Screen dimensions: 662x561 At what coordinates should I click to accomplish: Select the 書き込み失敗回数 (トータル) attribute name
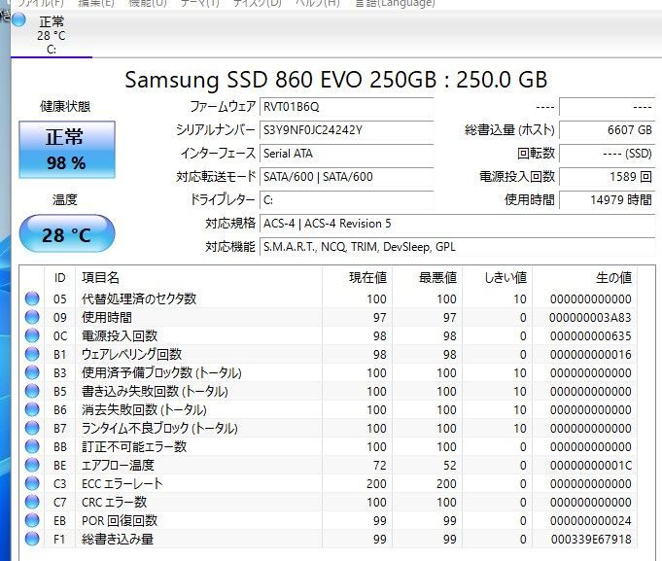coord(155,391)
